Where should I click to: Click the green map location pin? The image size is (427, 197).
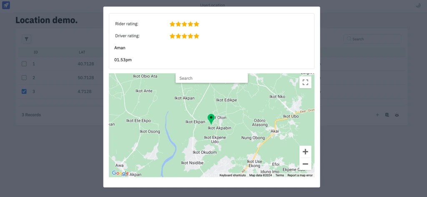[211, 119]
